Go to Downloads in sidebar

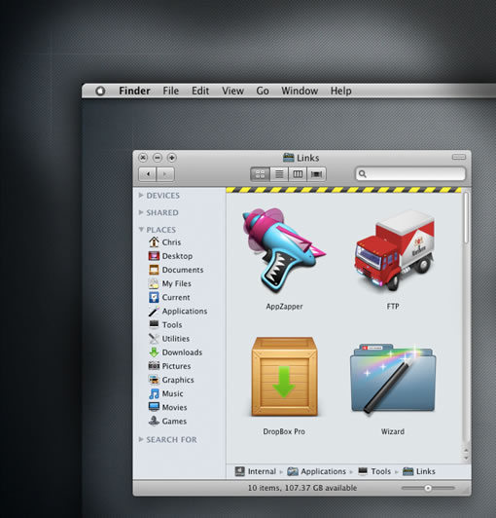(x=175, y=352)
